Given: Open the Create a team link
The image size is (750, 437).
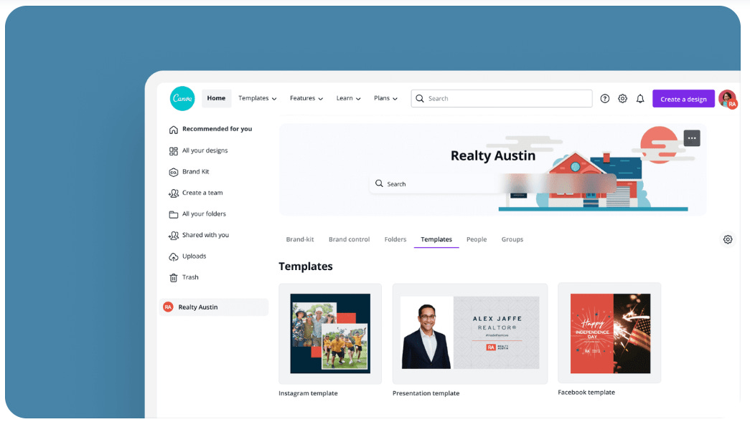Looking at the screenshot, I should coord(202,193).
